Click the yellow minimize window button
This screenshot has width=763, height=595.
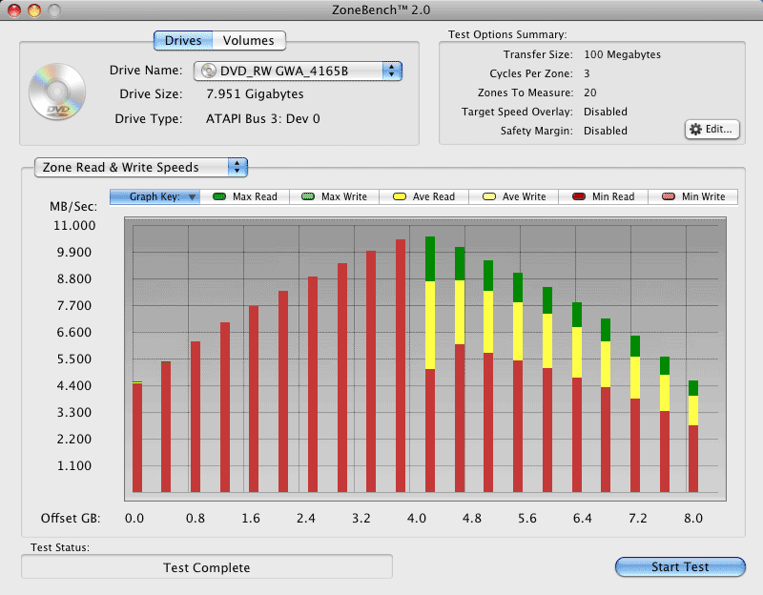click(33, 10)
